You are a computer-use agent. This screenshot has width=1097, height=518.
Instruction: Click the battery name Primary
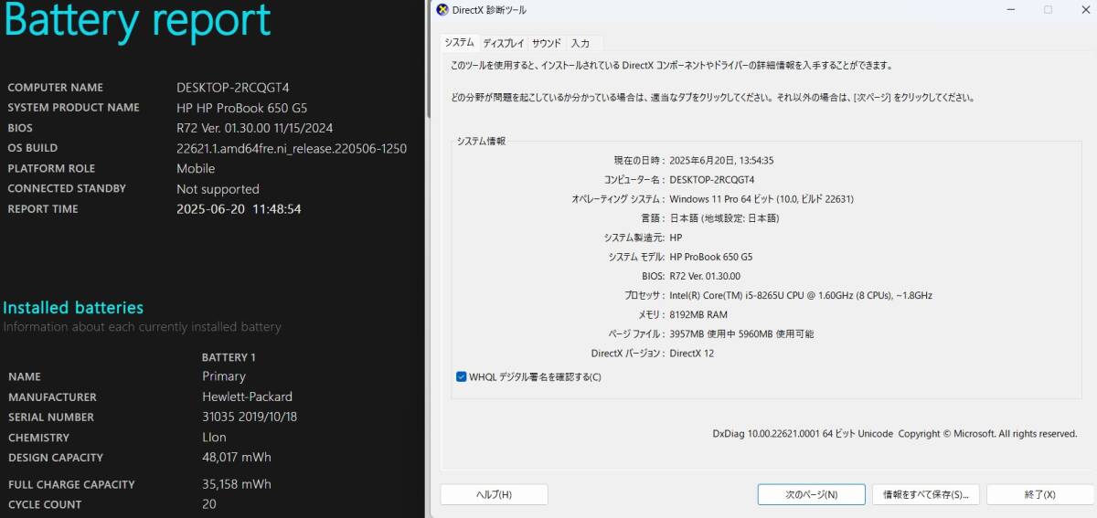point(224,376)
